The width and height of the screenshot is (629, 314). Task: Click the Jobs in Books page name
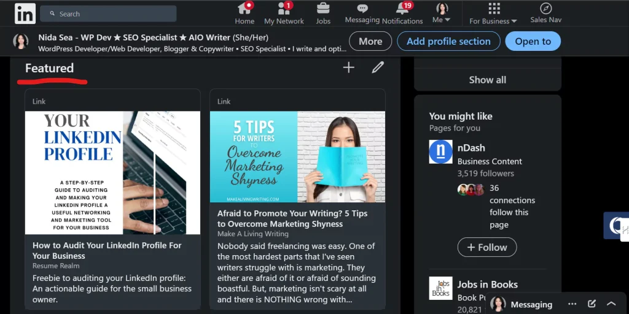(487, 285)
